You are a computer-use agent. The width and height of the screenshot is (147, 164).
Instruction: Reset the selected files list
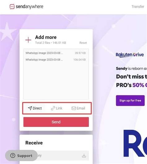point(83,43)
